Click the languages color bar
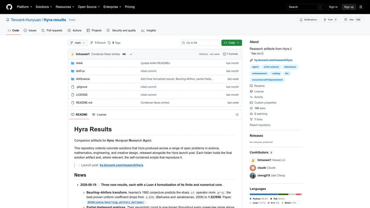 (x=276, y=194)
